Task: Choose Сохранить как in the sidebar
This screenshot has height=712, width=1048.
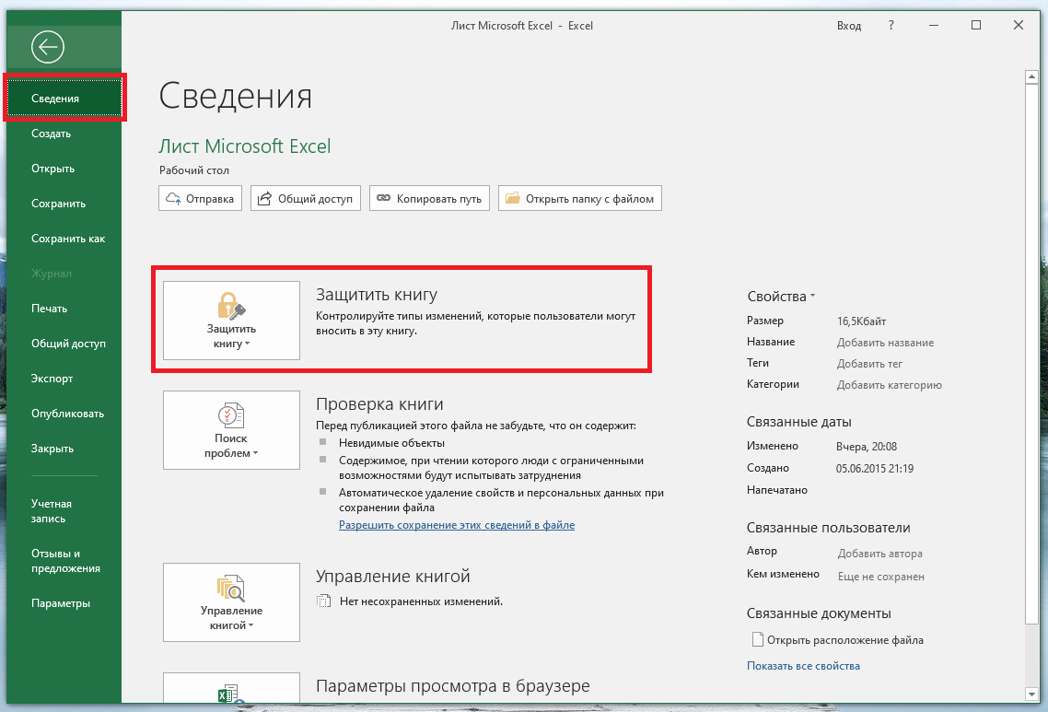Action: (x=64, y=239)
